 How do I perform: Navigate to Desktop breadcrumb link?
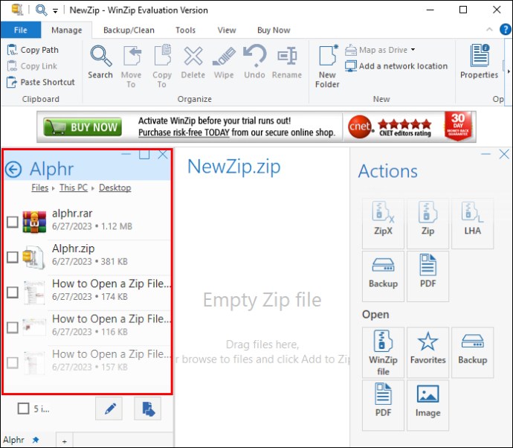tap(114, 188)
